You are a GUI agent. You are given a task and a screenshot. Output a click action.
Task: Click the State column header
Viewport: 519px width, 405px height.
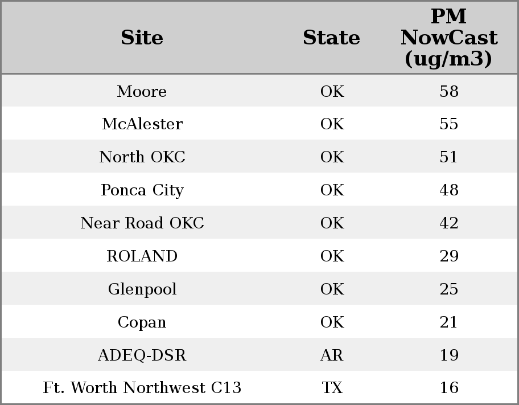pyautogui.click(x=331, y=38)
